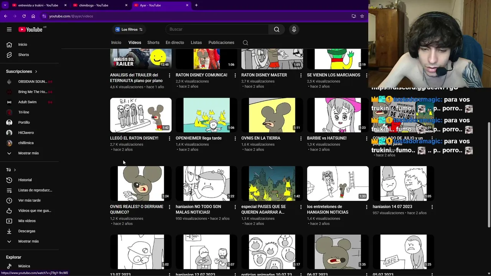This screenshot has width=491, height=276.
Task: Expand Mostrar más under subscriptions
Action: point(29,153)
